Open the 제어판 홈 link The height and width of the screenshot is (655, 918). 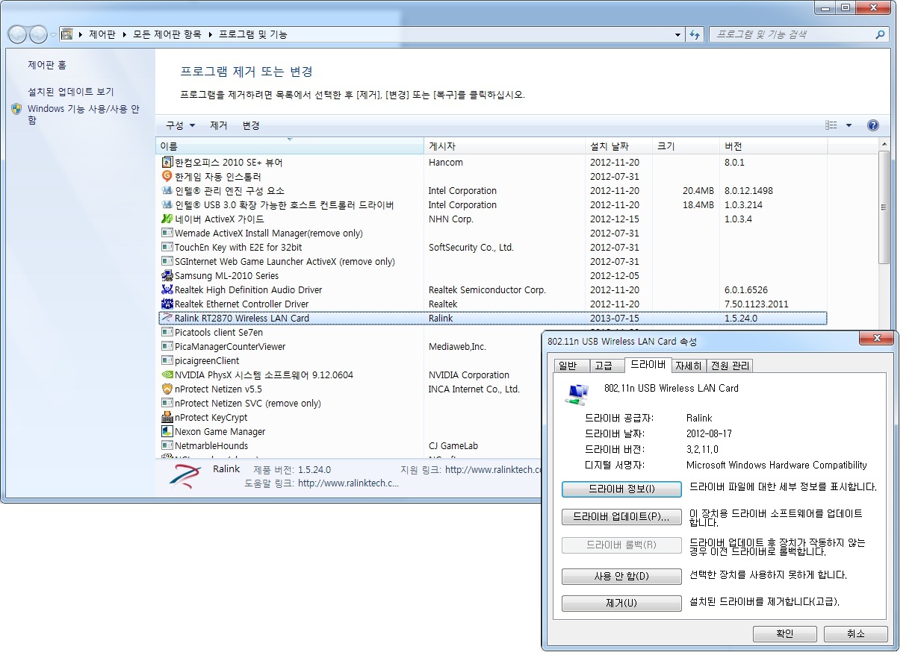pos(47,66)
